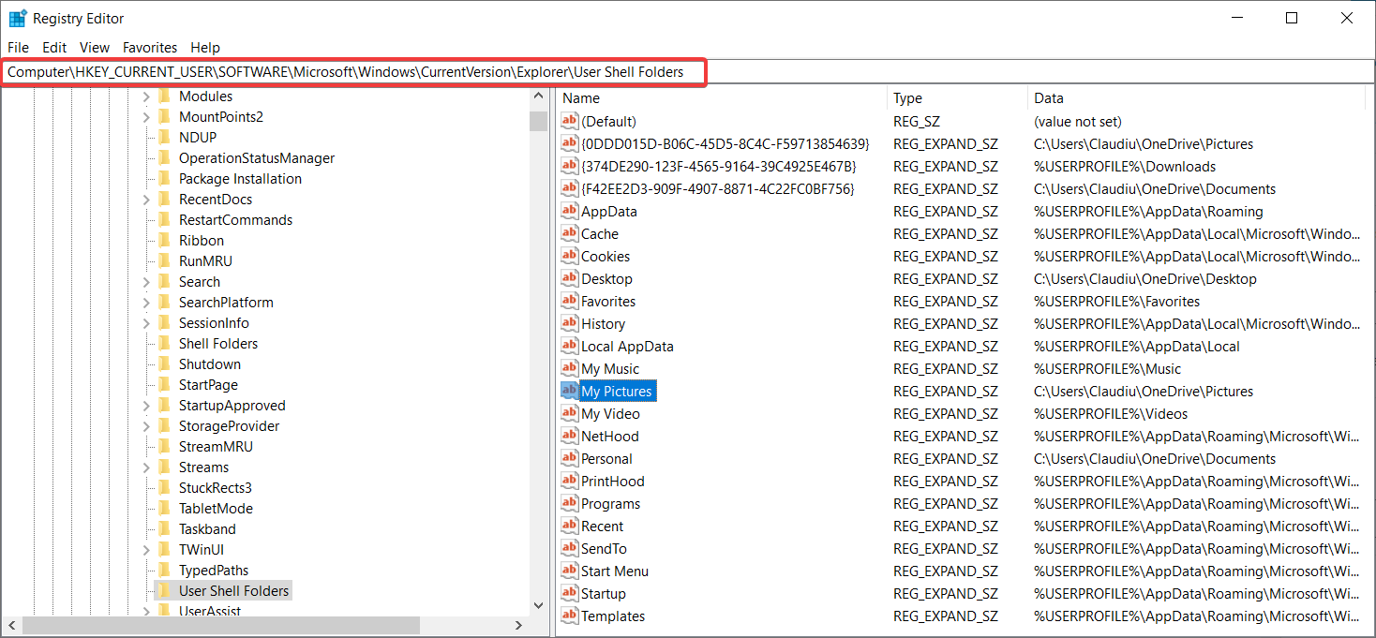Click the string icon beside Templates value
Image resolution: width=1376 pixels, height=638 pixels.
point(569,616)
